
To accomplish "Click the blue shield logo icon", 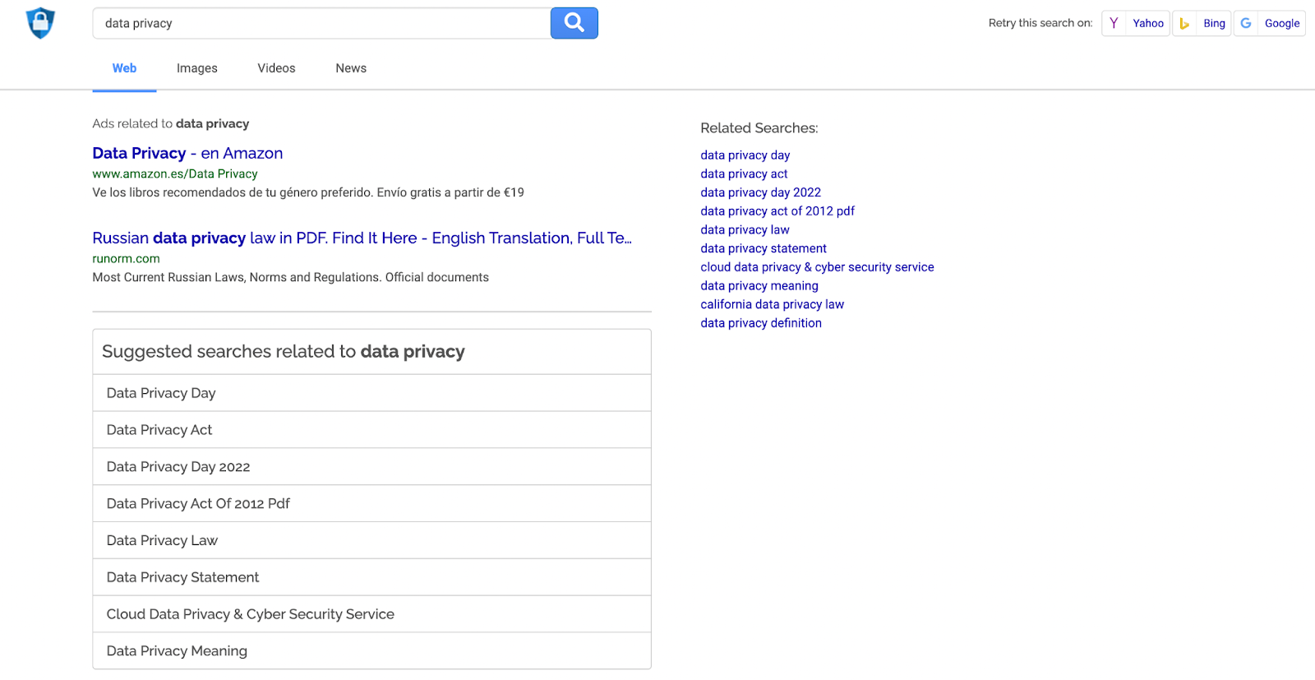I will [40, 23].
